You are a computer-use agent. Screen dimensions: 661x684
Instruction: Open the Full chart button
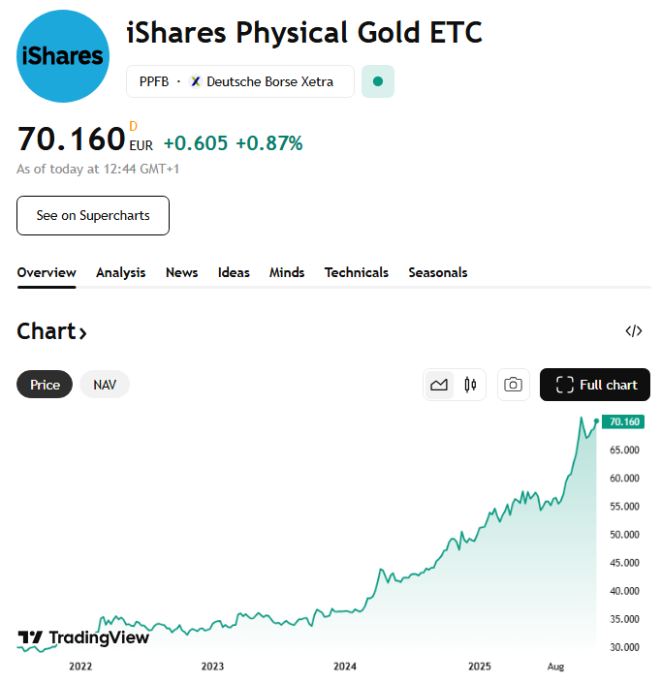[595, 385]
